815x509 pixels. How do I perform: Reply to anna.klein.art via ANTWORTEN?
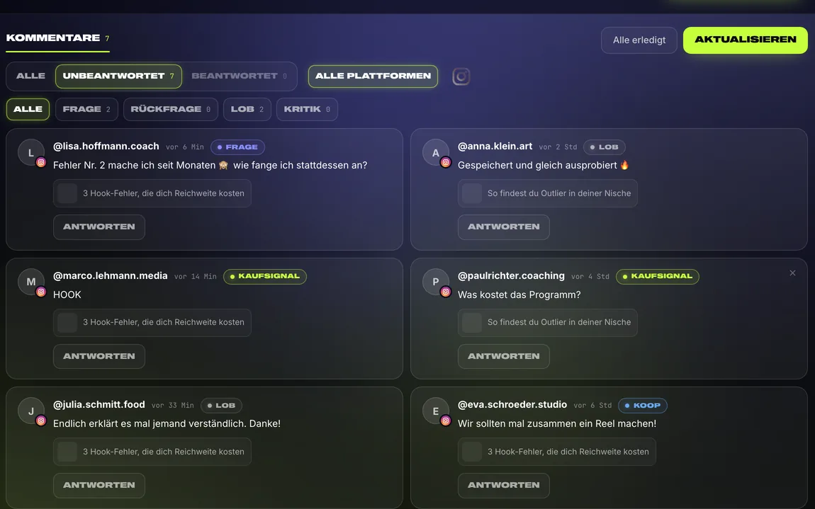[x=504, y=227]
